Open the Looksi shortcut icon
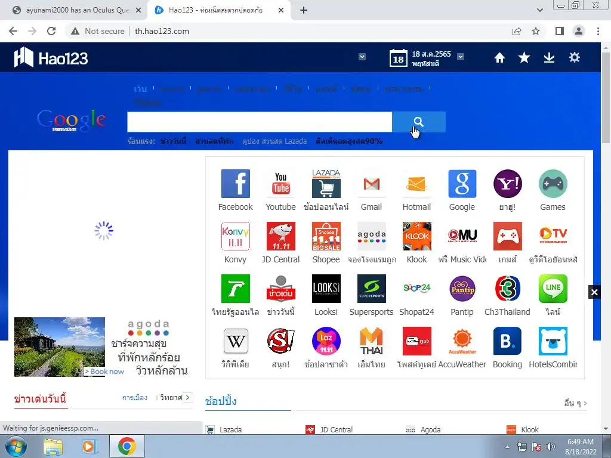The height and width of the screenshot is (458, 611). tap(326, 289)
